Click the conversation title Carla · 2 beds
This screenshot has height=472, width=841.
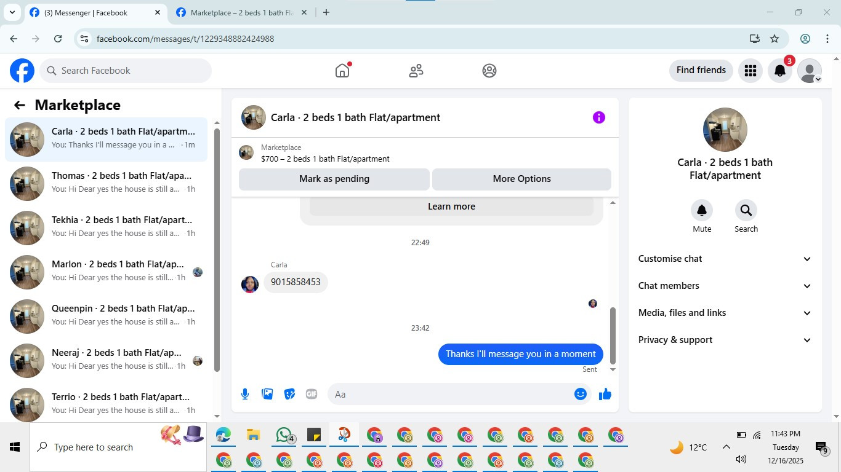pos(355,117)
